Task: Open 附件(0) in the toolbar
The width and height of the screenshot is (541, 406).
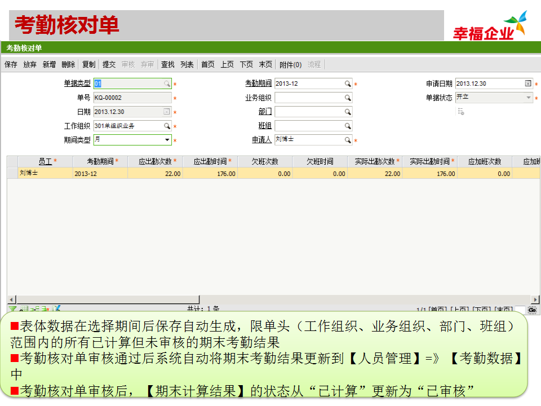Action: click(290, 65)
